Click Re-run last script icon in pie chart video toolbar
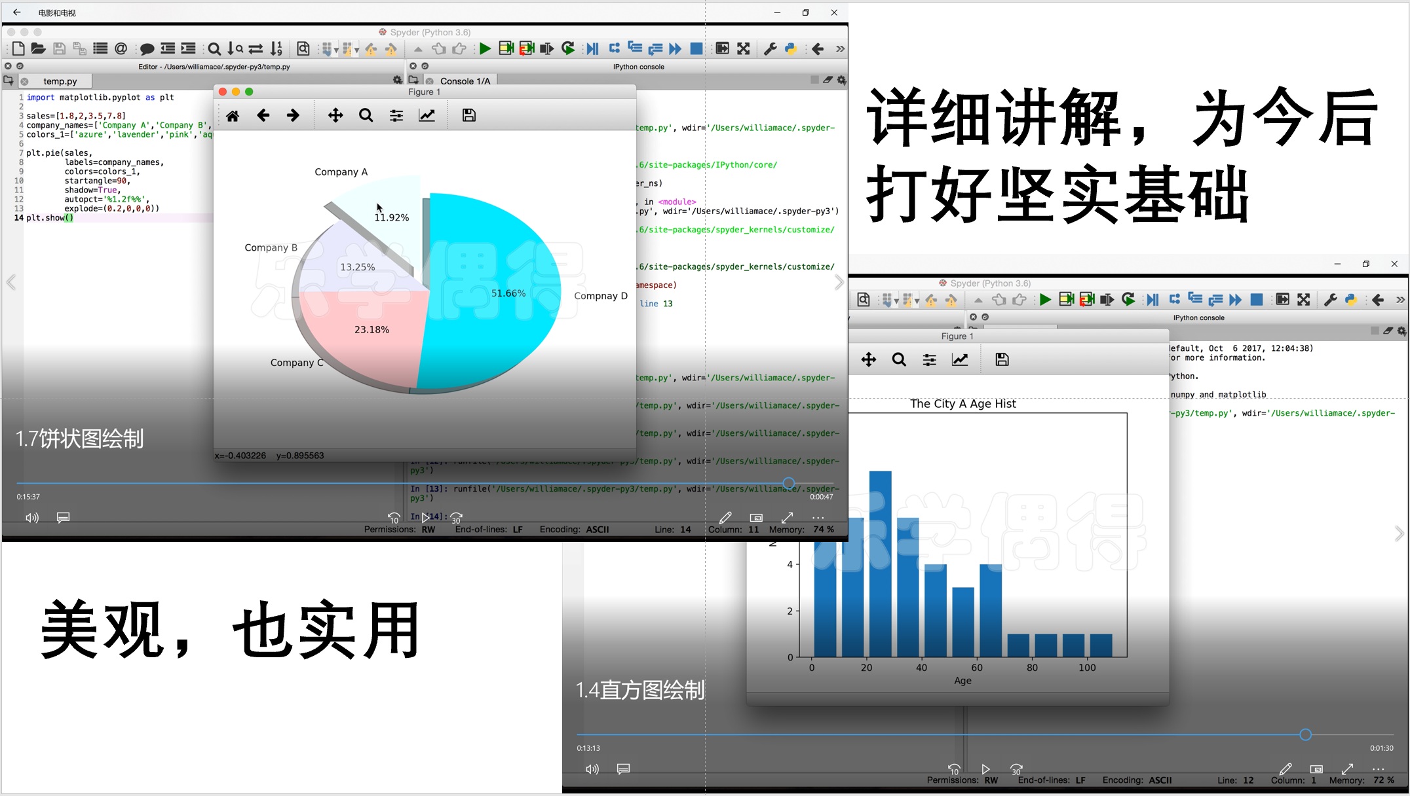This screenshot has height=796, width=1410. pos(568,48)
